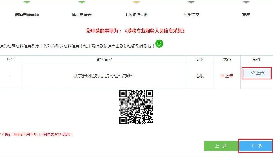The image size is (273, 157).
Task: Click the 状态 column header
Action: click(x=227, y=59)
